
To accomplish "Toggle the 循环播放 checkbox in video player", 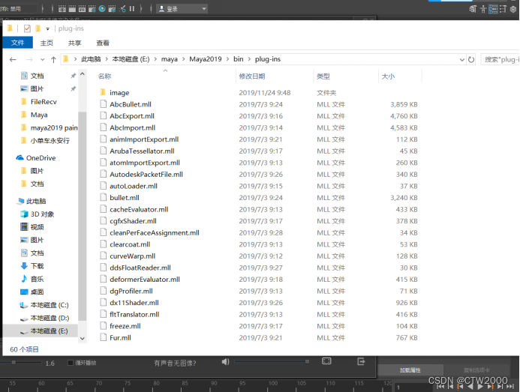I will (x=71, y=363).
